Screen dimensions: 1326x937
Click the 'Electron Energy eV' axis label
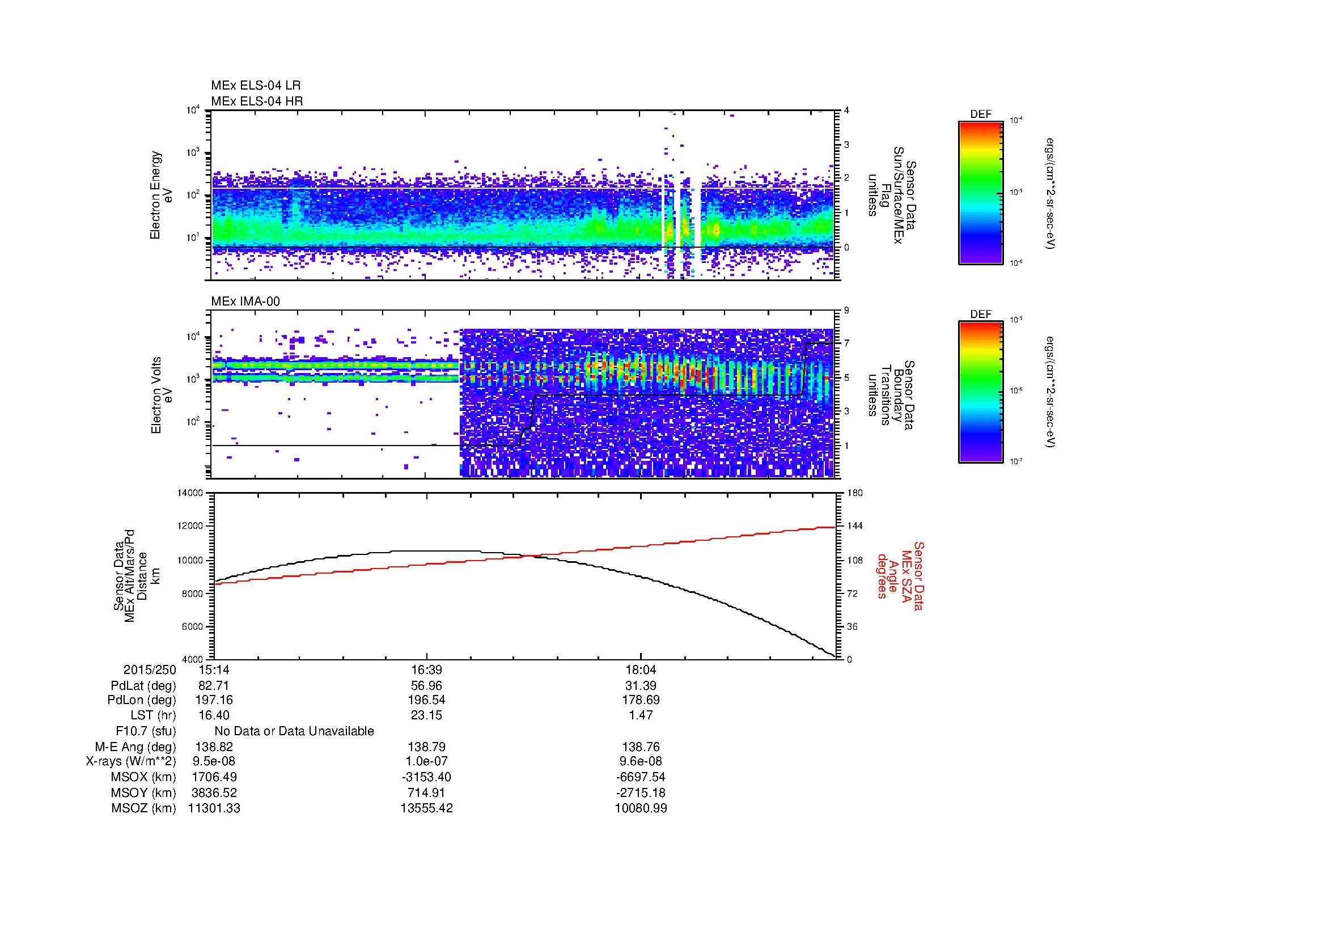pos(161,195)
